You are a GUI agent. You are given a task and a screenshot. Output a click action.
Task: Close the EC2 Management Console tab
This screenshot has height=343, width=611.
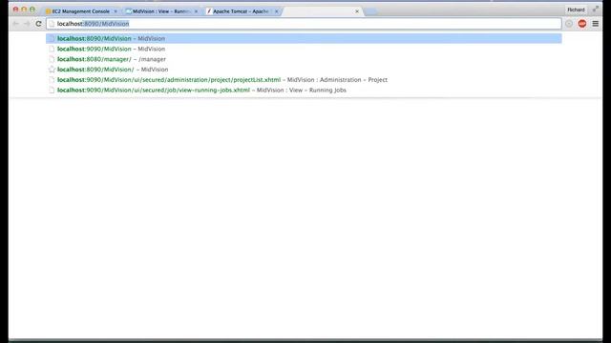[116, 11]
